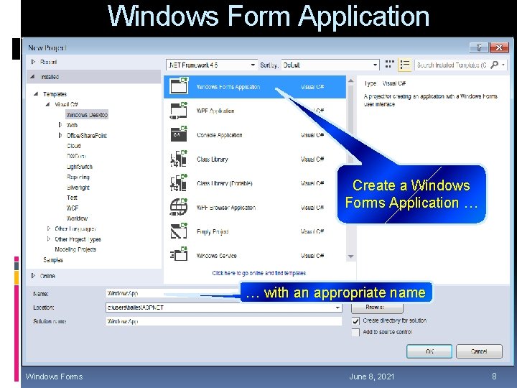Image resolution: width=517 pixels, height=388 pixels.
Task: Click the Windows Service template name
Action: (216, 255)
